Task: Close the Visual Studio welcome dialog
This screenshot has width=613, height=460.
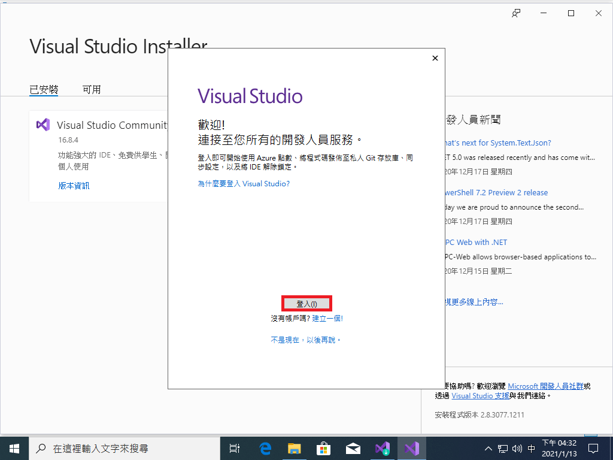Action: point(435,58)
